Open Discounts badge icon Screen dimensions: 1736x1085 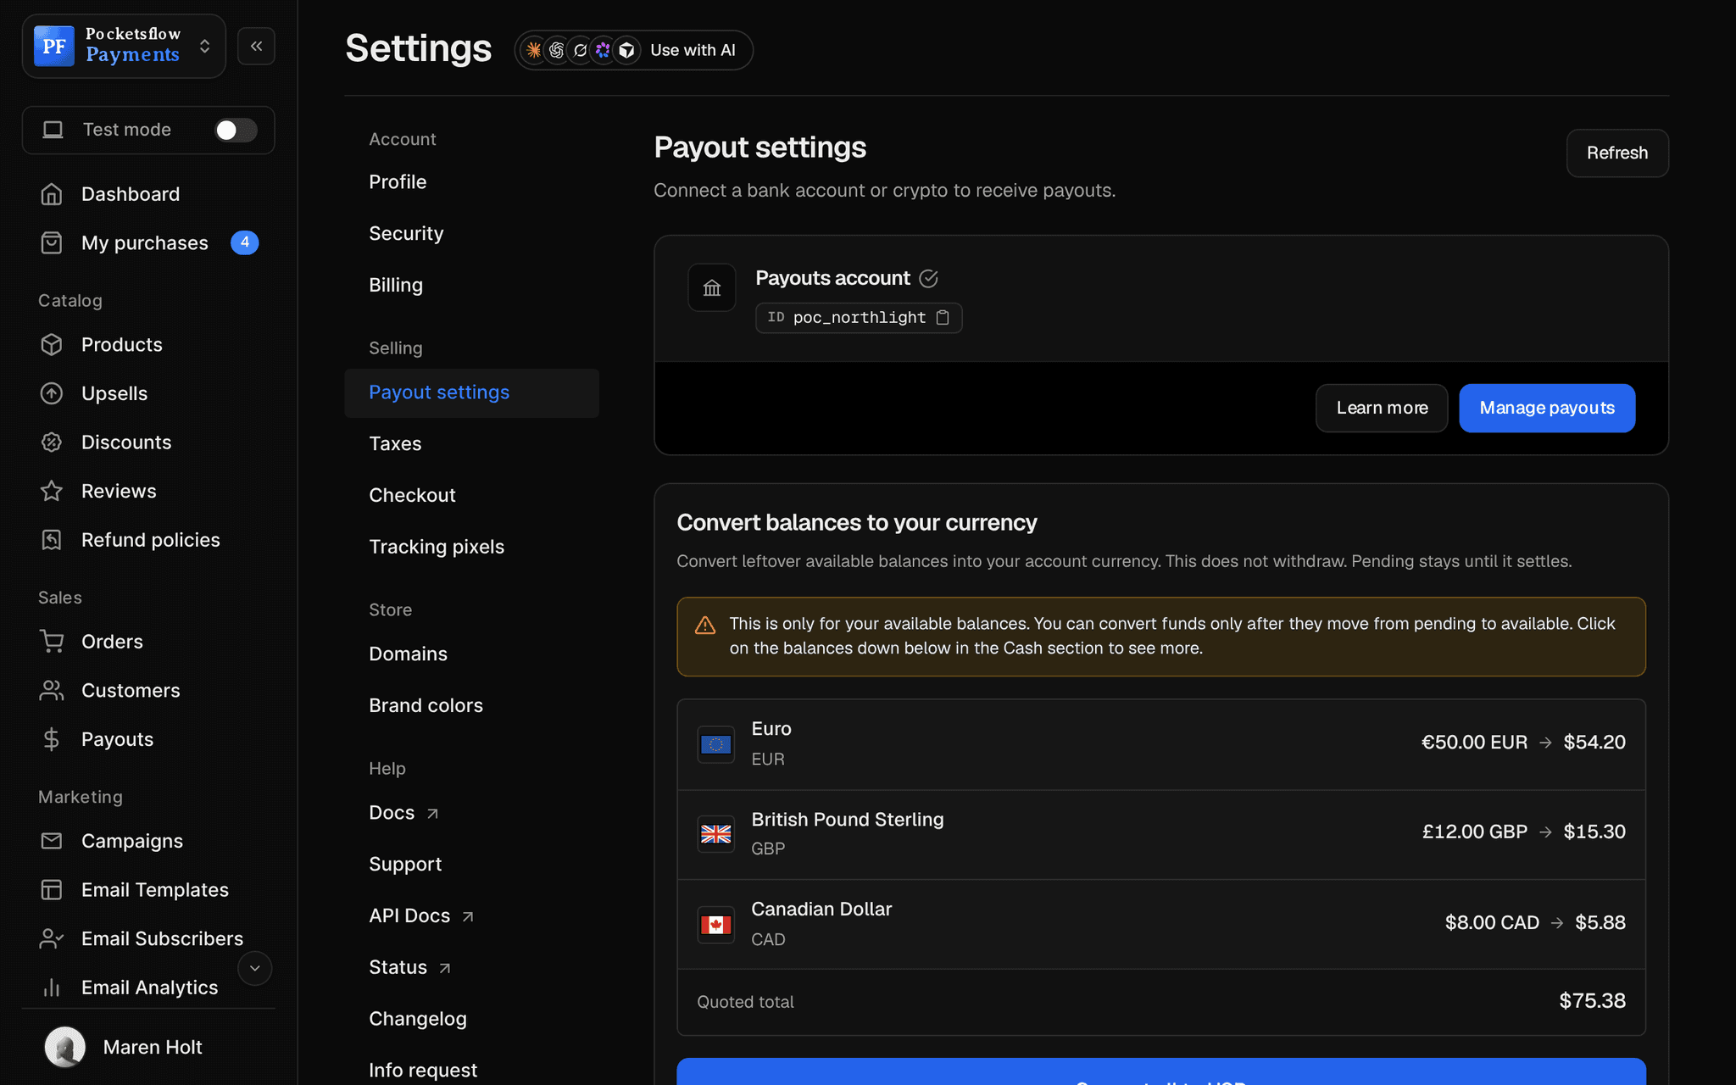coord(52,442)
